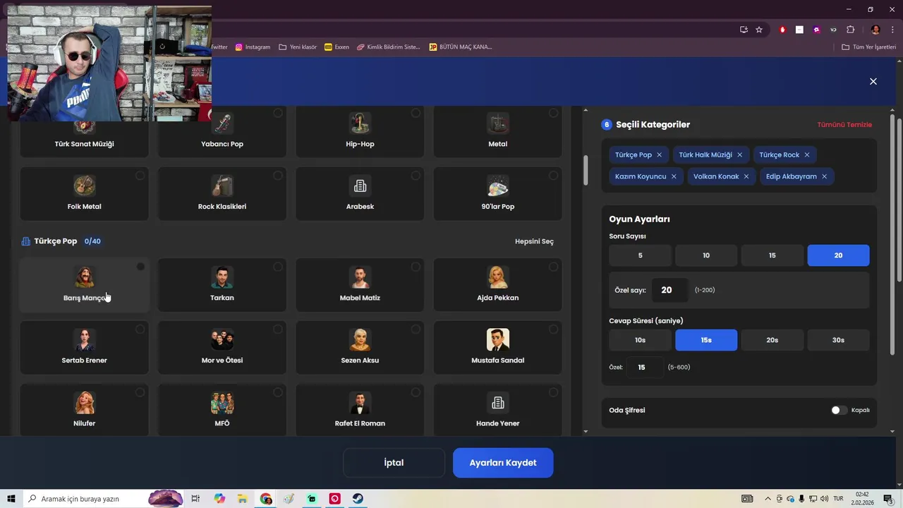903x508 pixels.
Task: Click Hepsini Seç for Türkçe Pop
Action: [x=534, y=241]
